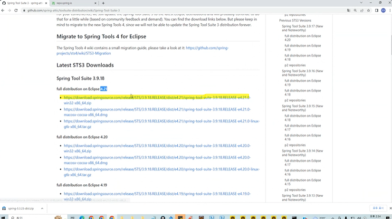The height and width of the screenshot is (219, 392).
Task: Click the browser forward arrow
Action: [9, 10]
